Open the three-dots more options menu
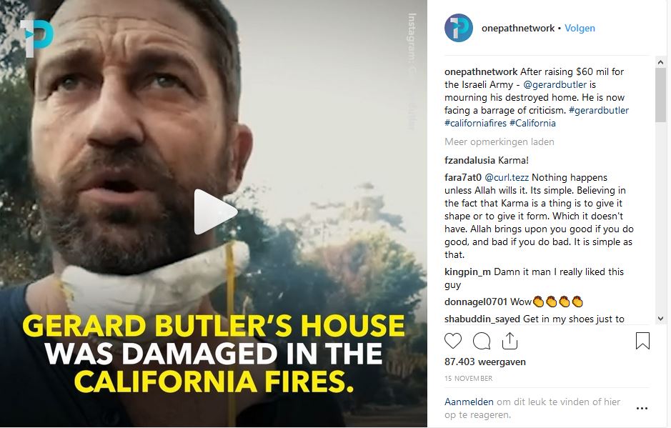The image size is (671, 428). pos(642,408)
